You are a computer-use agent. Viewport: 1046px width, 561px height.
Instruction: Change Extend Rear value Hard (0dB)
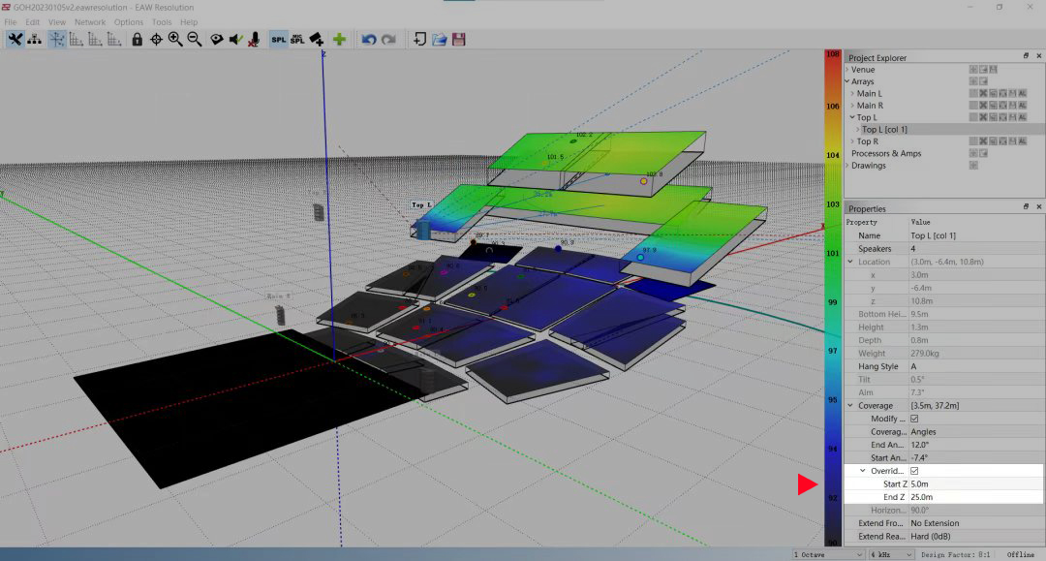click(x=976, y=537)
